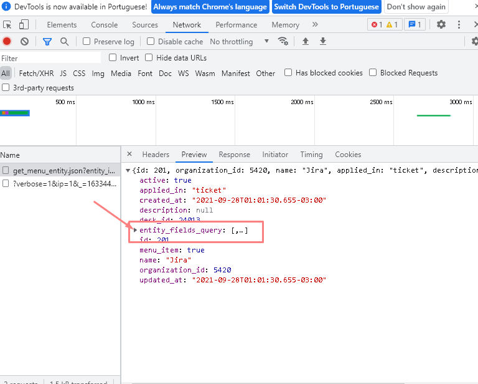The width and height of the screenshot is (478, 384).
Task: Filter requests by Other type
Action: click(265, 74)
